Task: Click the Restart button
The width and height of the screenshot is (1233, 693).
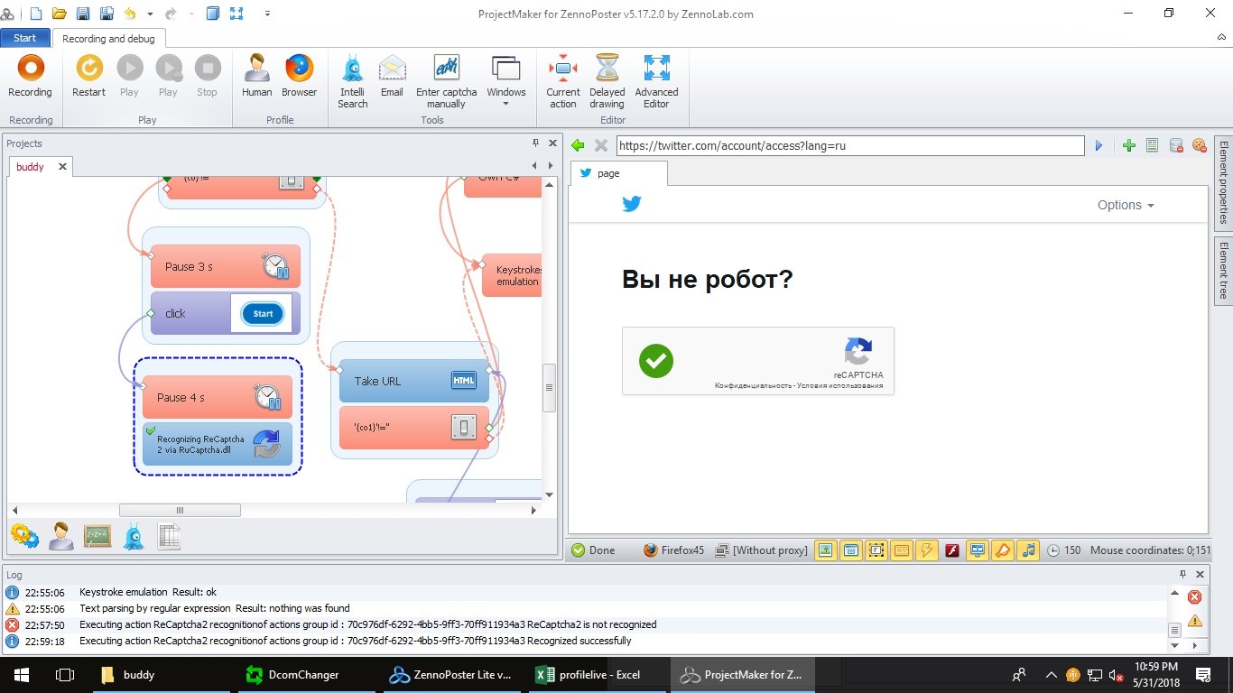Action: click(88, 76)
